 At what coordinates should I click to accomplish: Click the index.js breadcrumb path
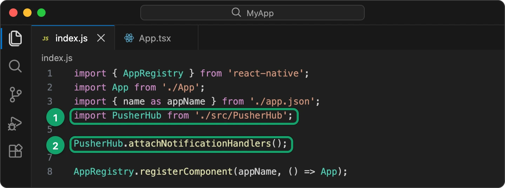click(x=57, y=58)
